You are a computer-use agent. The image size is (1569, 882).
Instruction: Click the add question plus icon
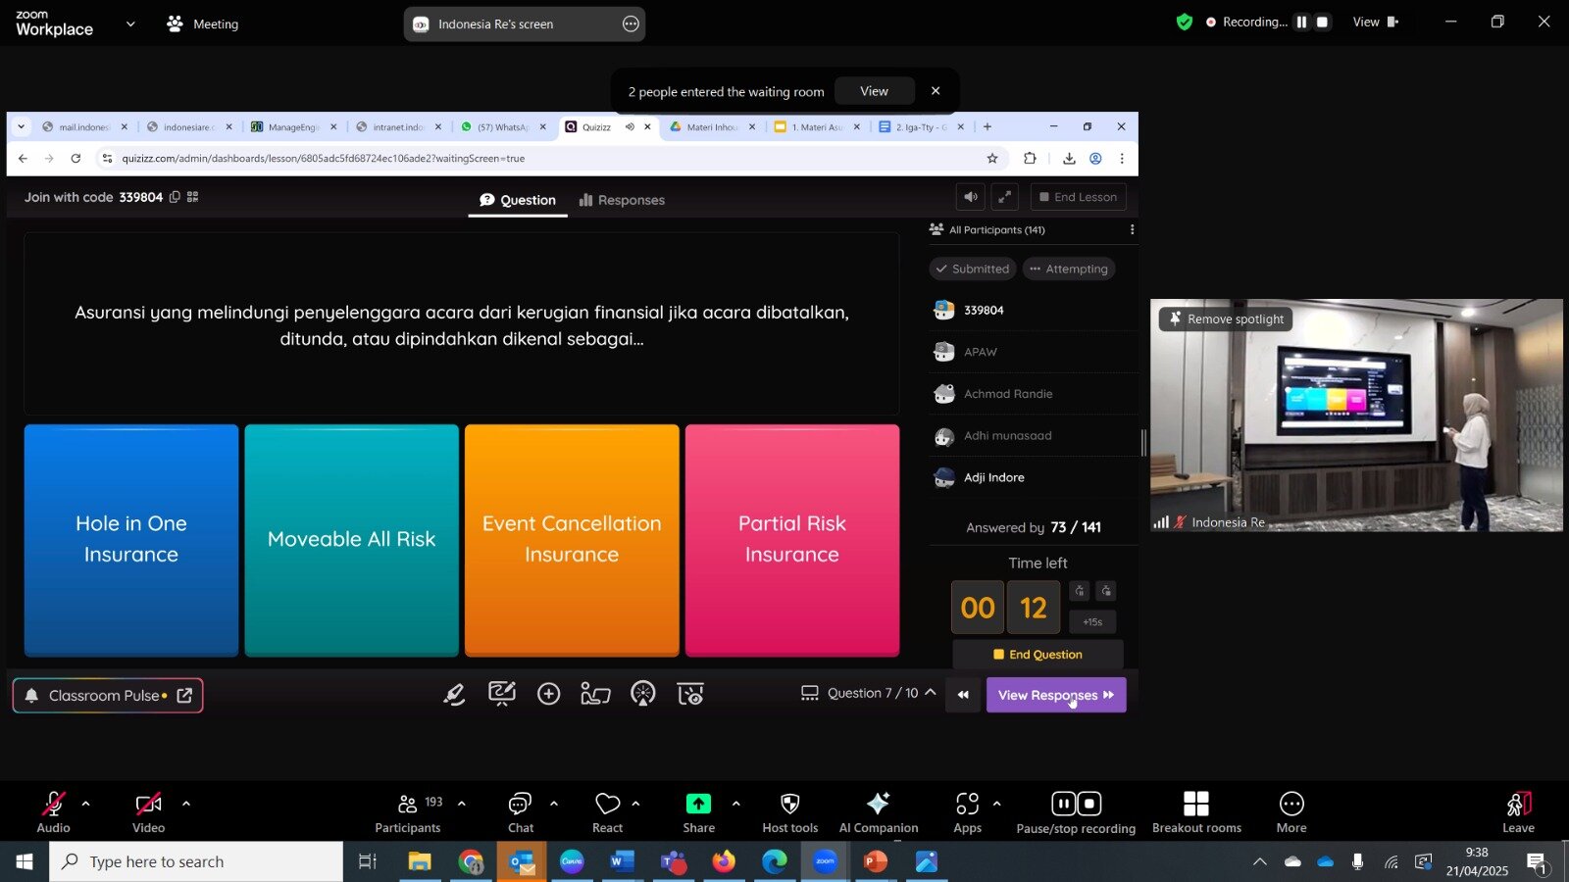(549, 695)
